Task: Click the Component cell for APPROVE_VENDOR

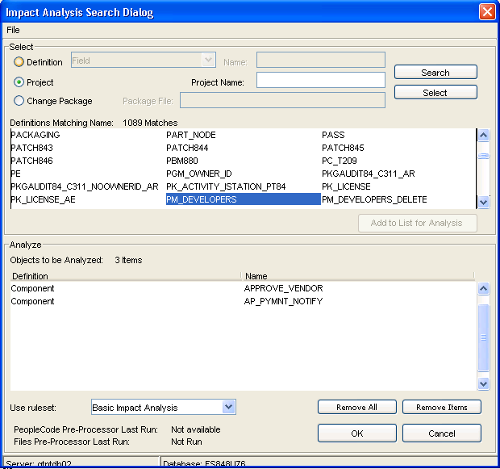Action: 32,288
